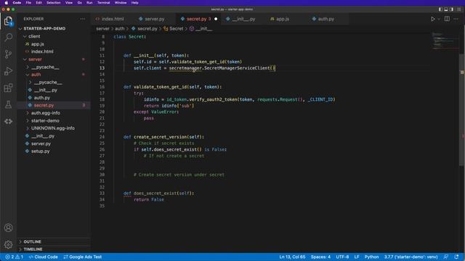Split the editor to the right
The image size is (465, 261).
447,19
